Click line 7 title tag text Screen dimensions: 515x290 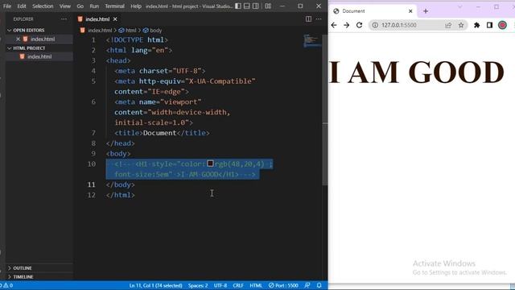click(162, 133)
